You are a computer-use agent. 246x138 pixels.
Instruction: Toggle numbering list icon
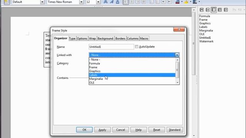coord(151,2)
